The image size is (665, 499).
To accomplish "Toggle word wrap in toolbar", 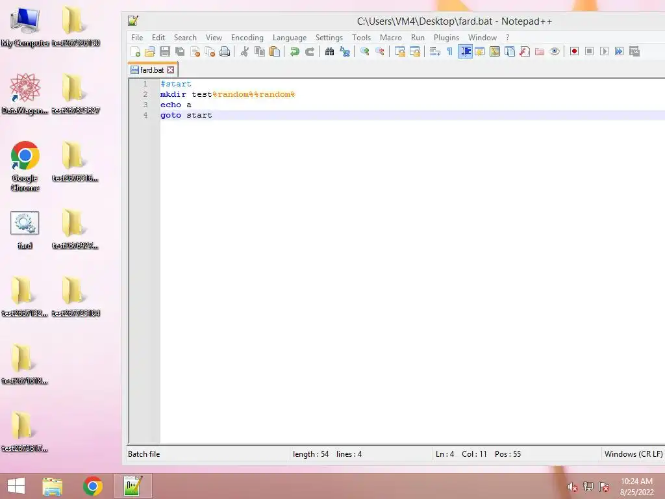I will point(434,52).
